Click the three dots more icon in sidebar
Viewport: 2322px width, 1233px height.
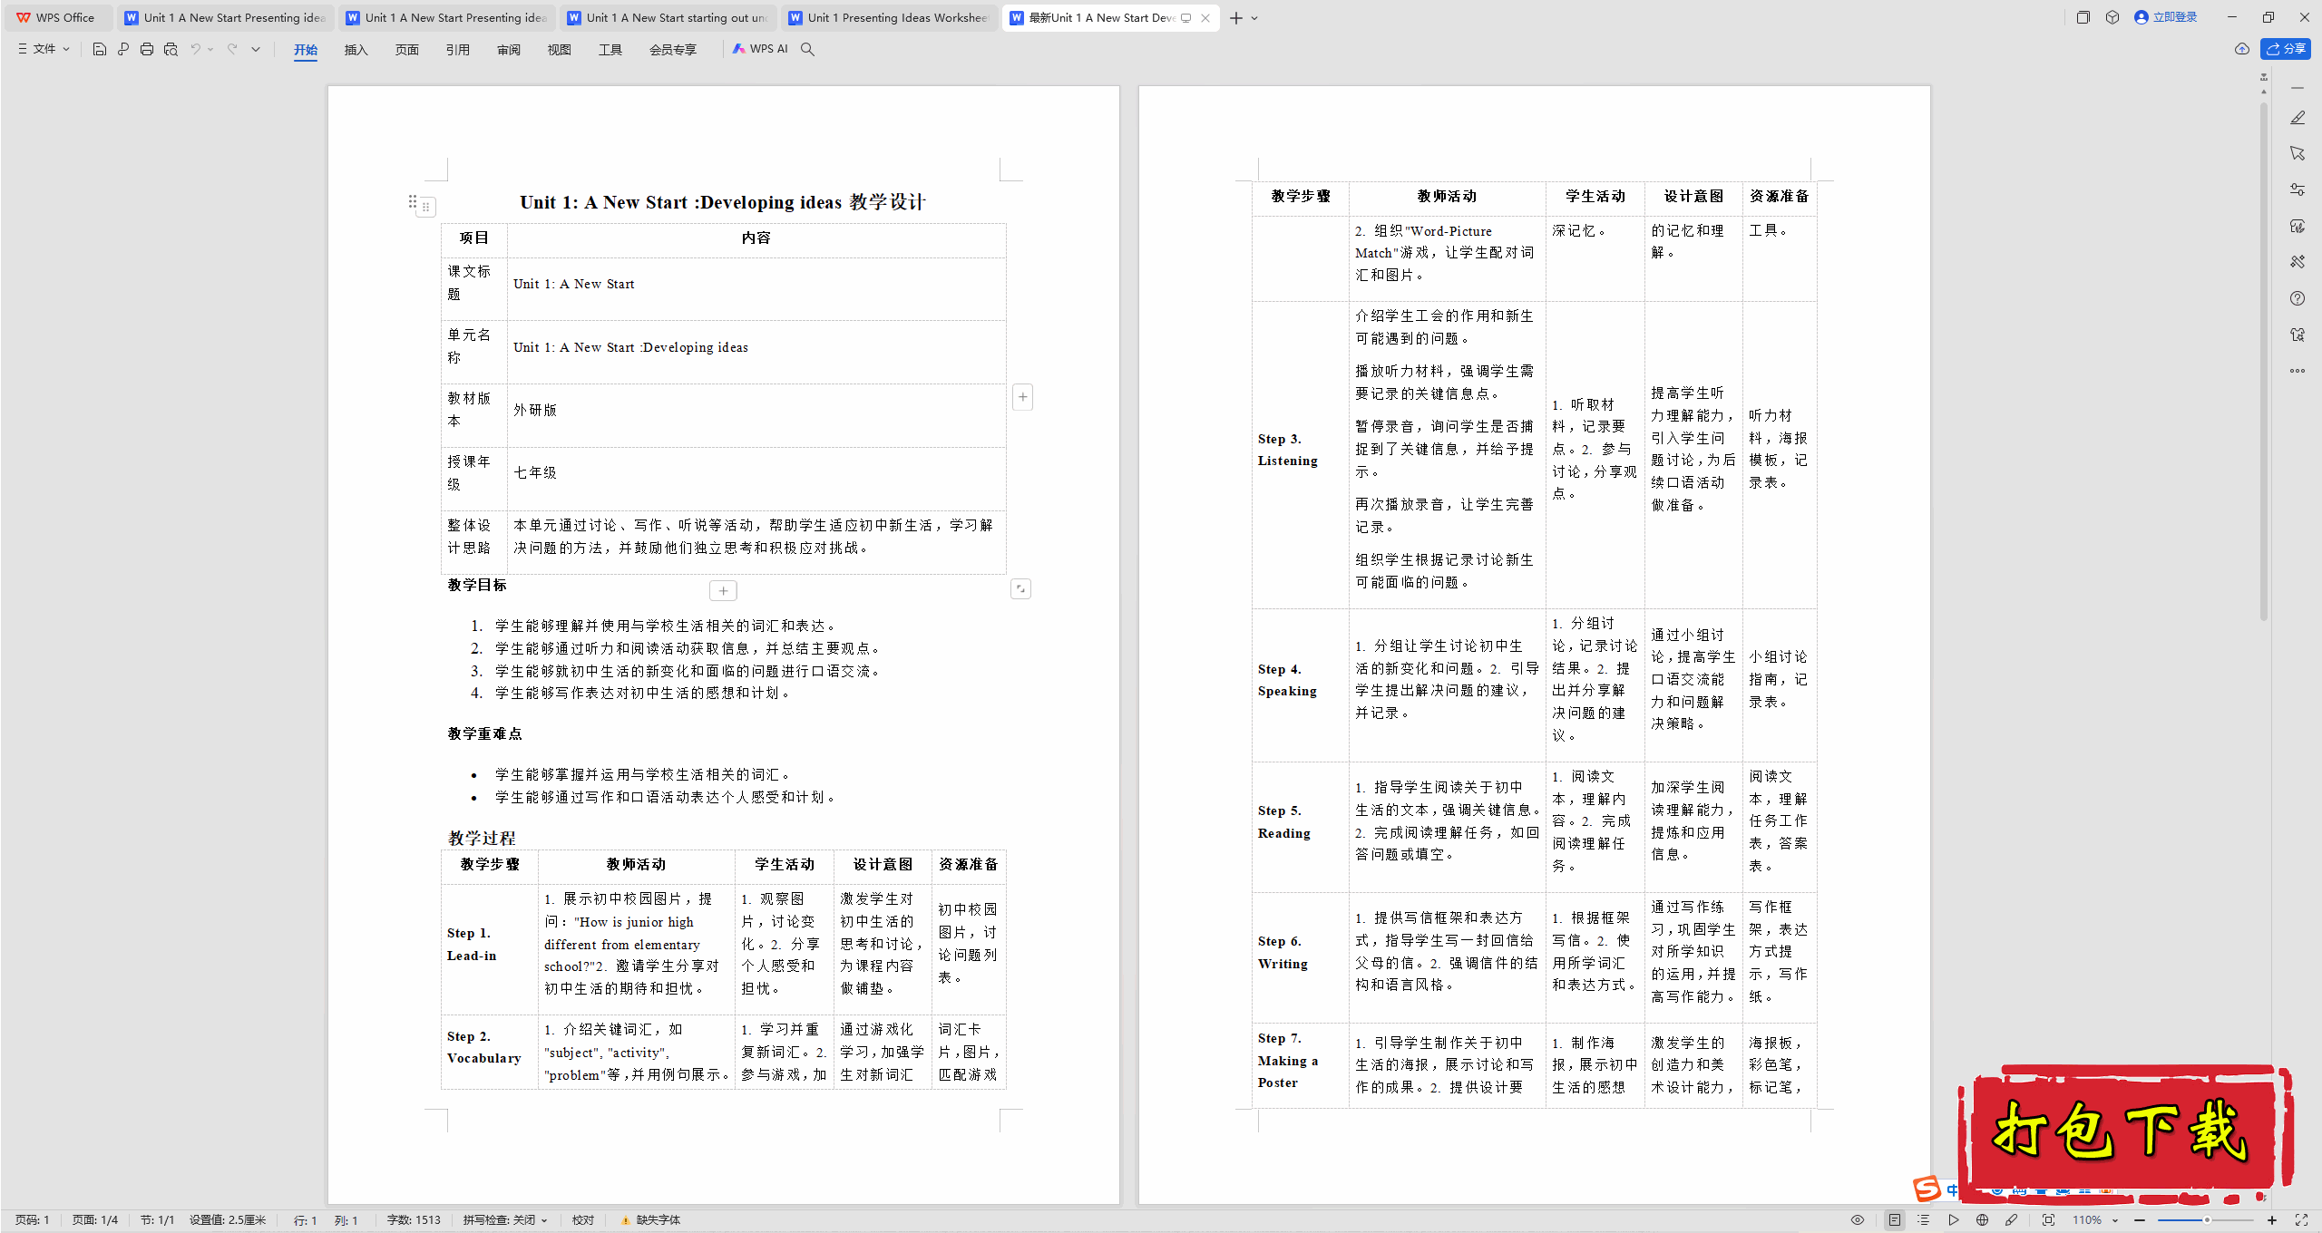pos(2298,371)
